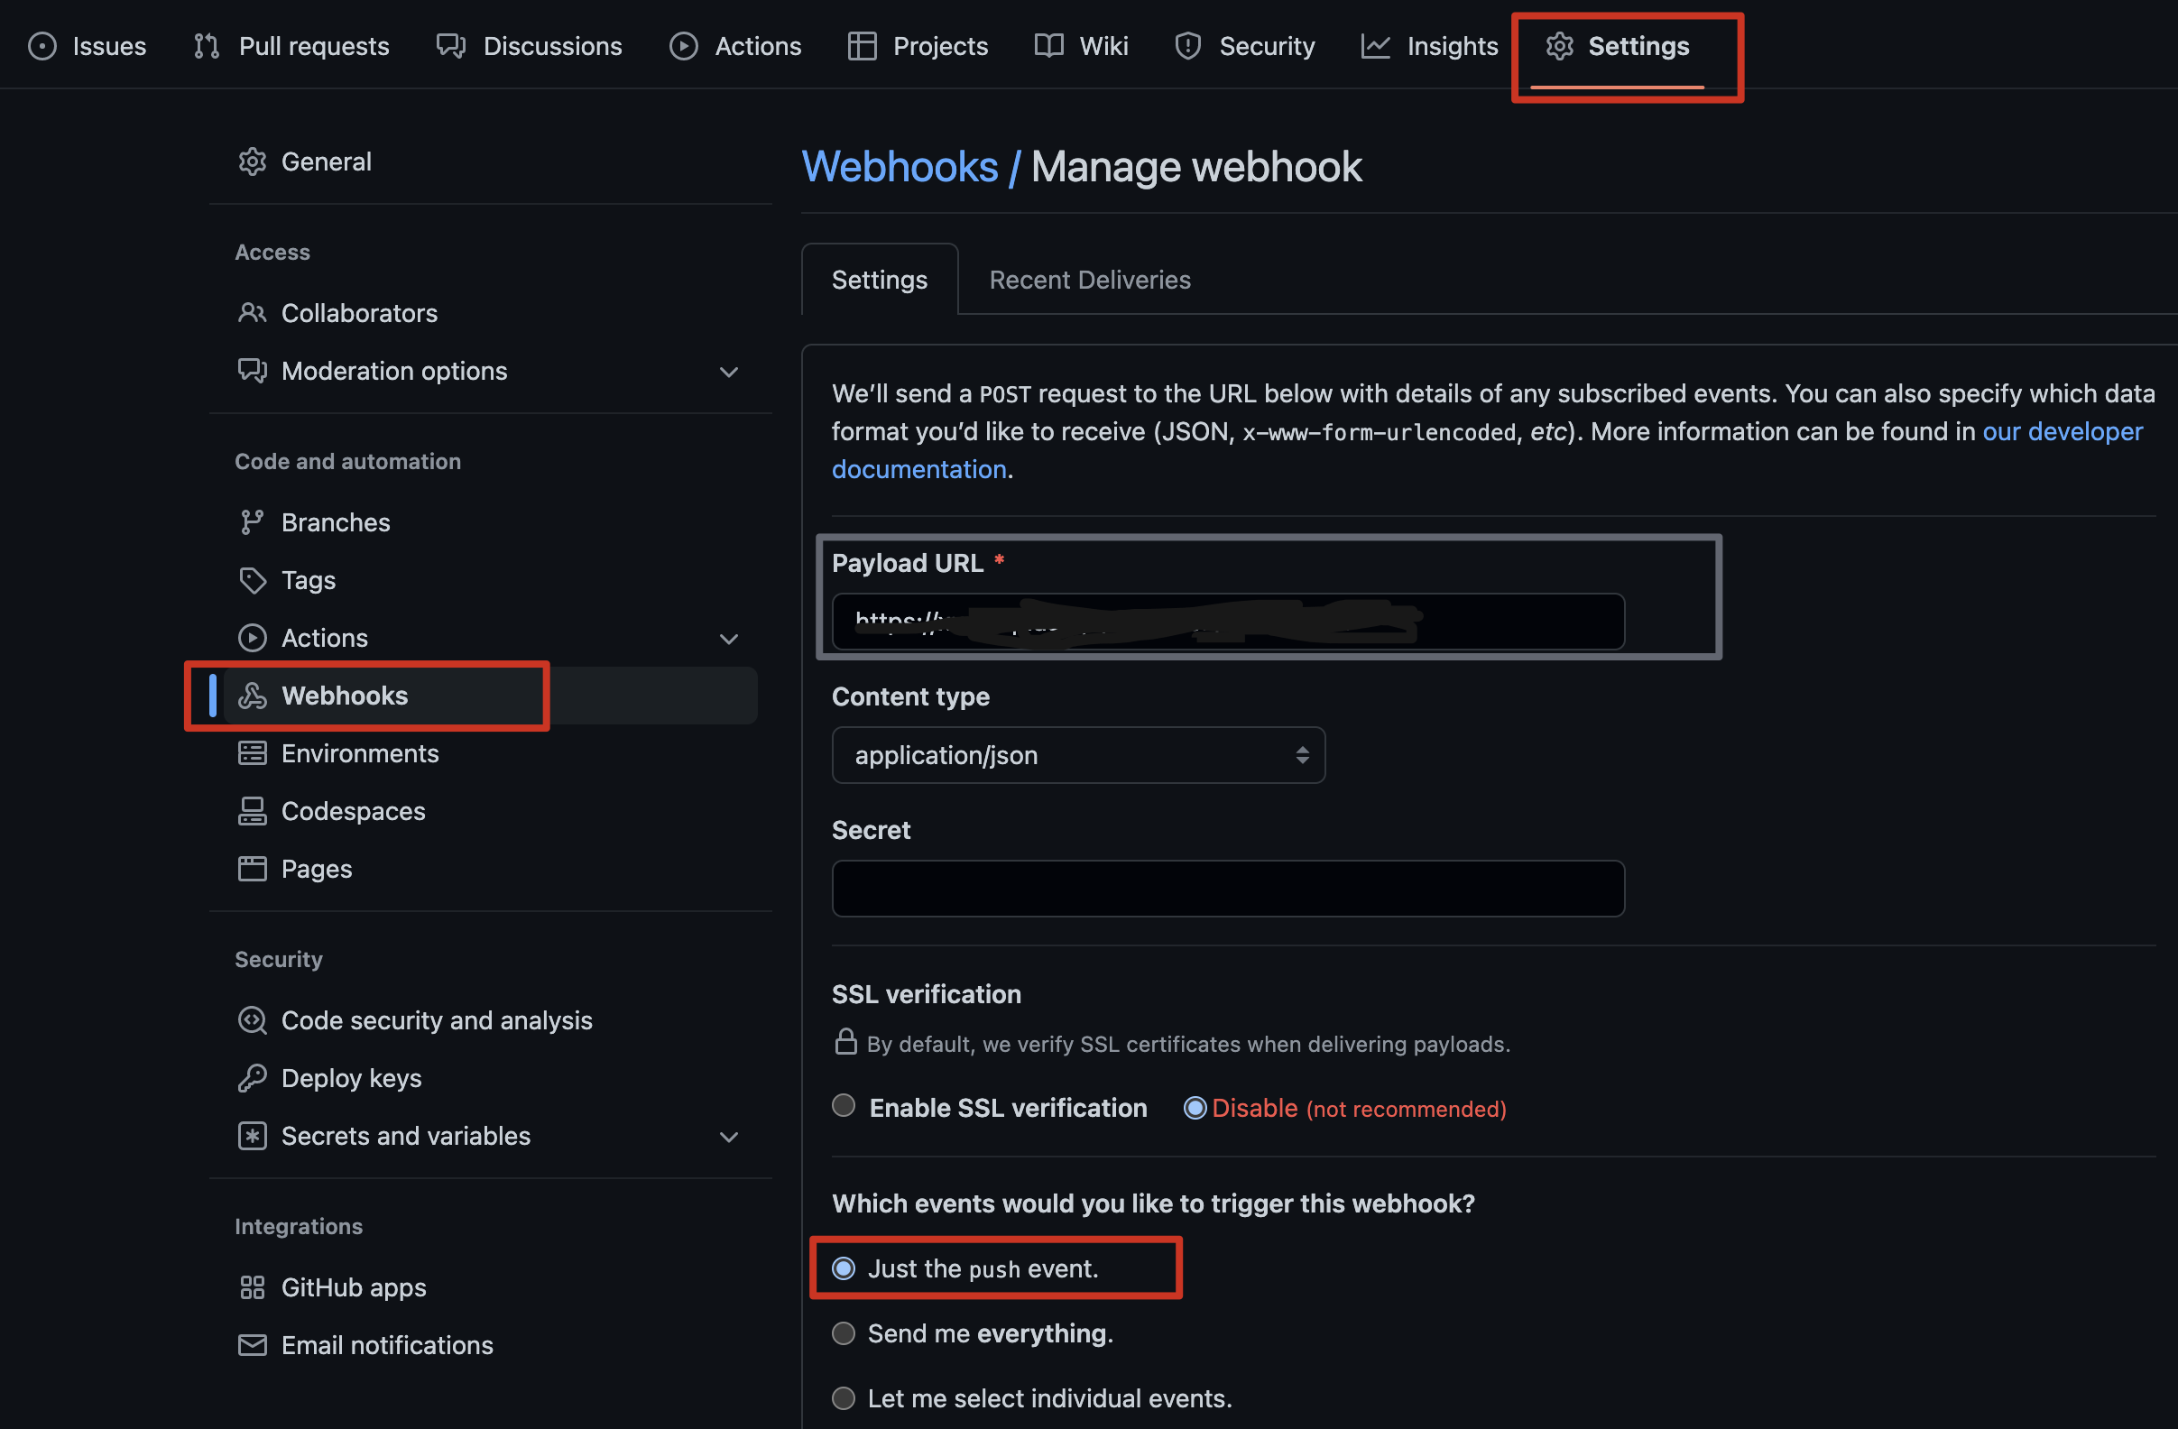Screen dimensions: 2178x1429
Task: Click the Settings gear icon in top nav
Action: coord(1559,46)
